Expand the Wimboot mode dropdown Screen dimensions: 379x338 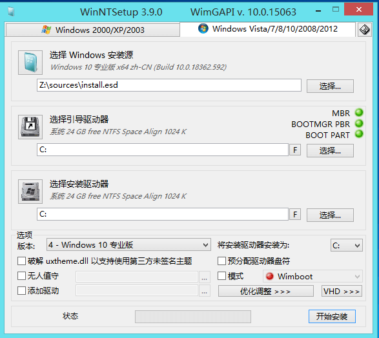pos(312,276)
